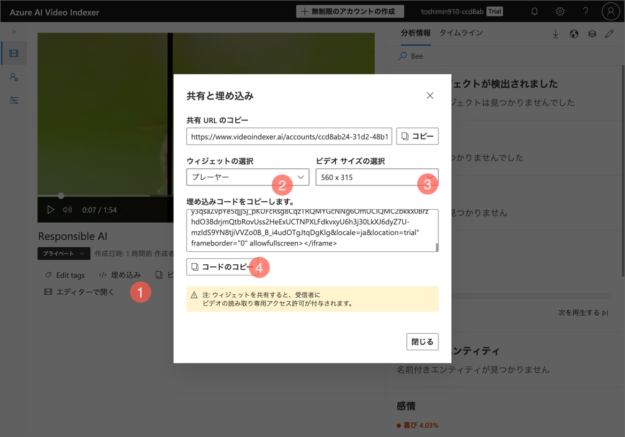Open the settings gear icon
625x437 pixels.
560,12
